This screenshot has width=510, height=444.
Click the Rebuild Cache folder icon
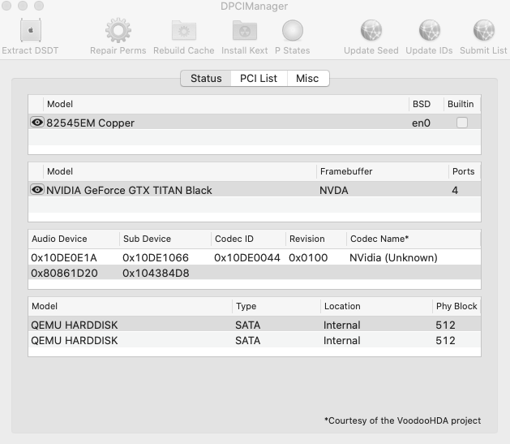[184, 30]
